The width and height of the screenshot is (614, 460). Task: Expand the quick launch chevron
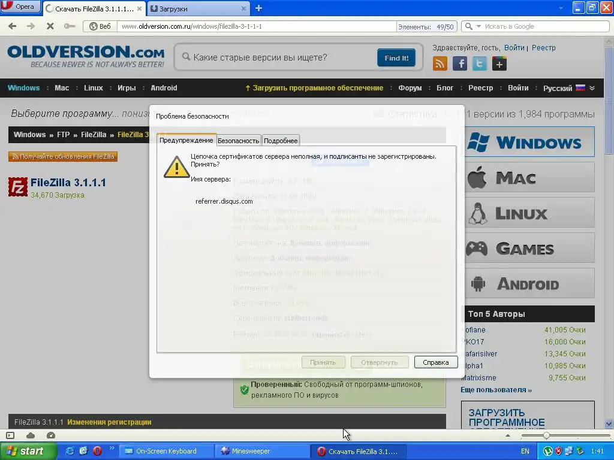(112, 448)
